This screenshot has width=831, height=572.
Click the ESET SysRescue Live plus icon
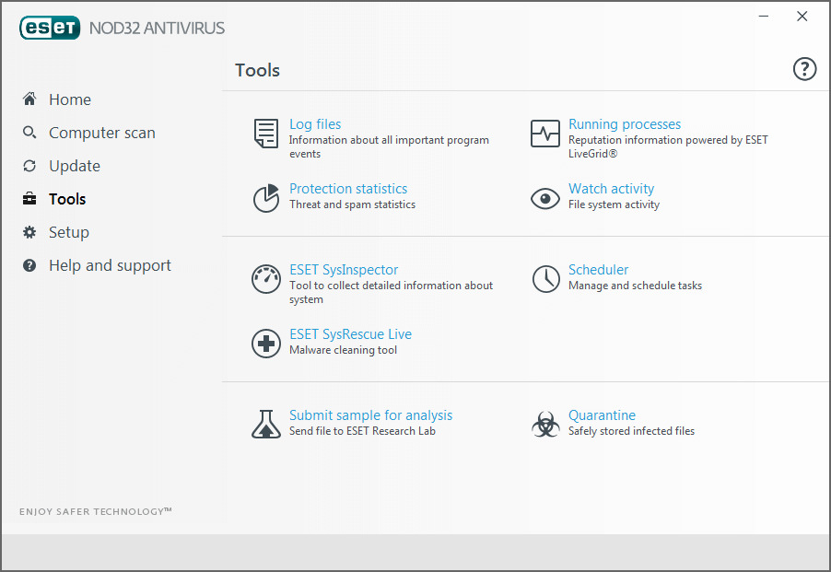(x=266, y=344)
